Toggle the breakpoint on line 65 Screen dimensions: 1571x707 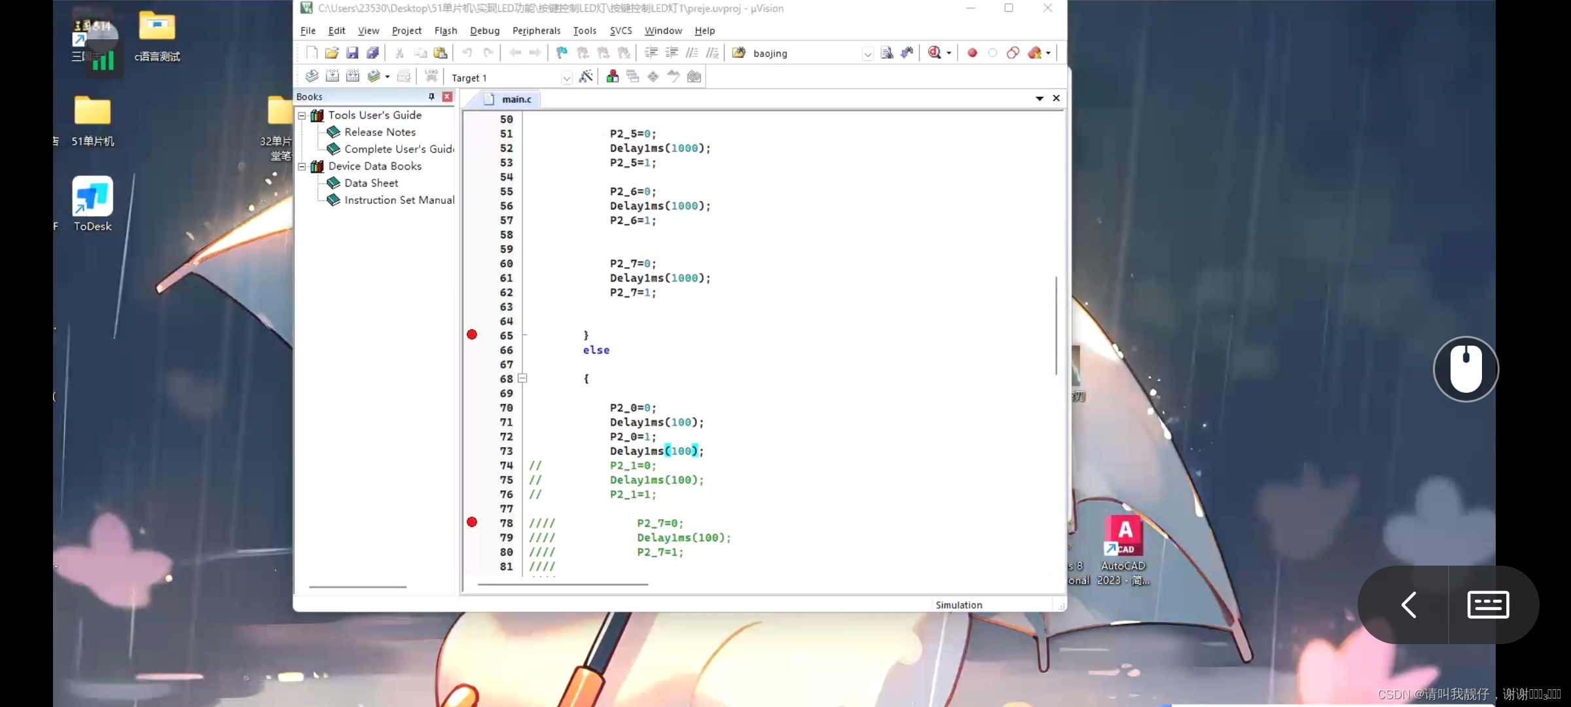(x=472, y=335)
